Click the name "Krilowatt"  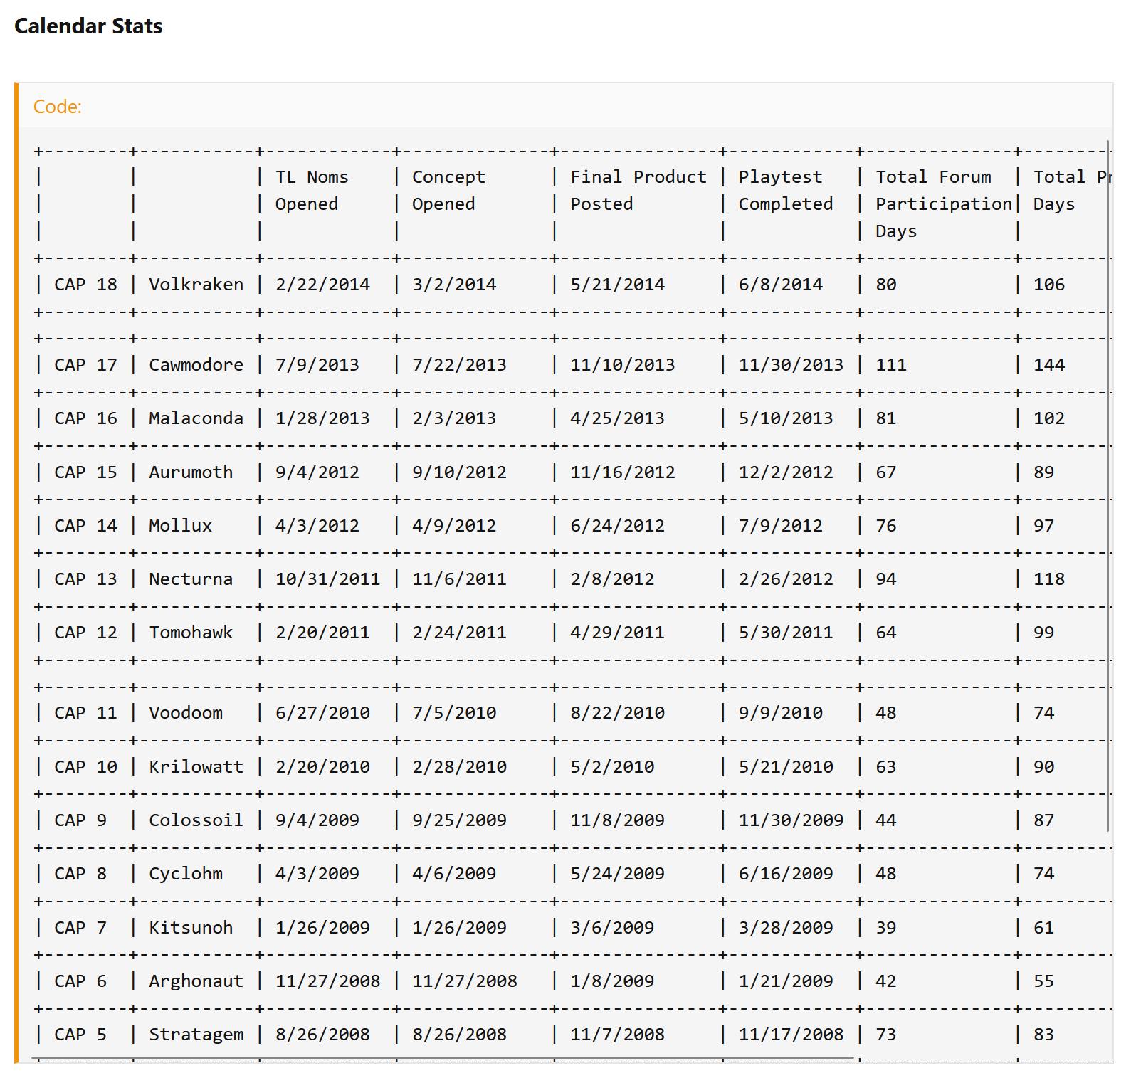[196, 767]
